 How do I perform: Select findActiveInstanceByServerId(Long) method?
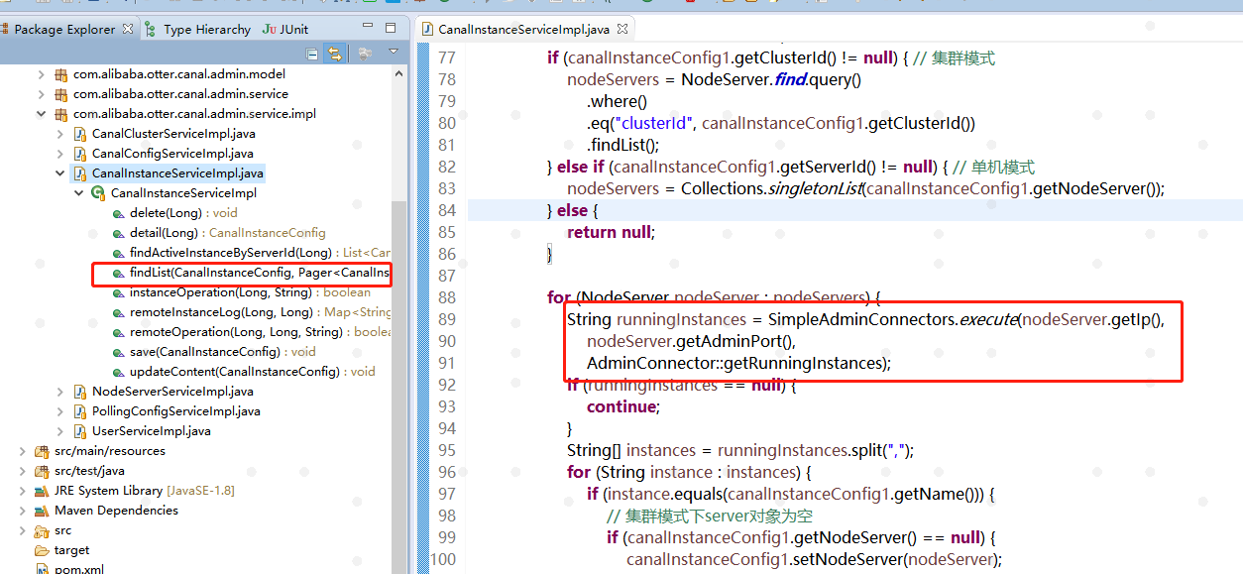tap(260, 253)
